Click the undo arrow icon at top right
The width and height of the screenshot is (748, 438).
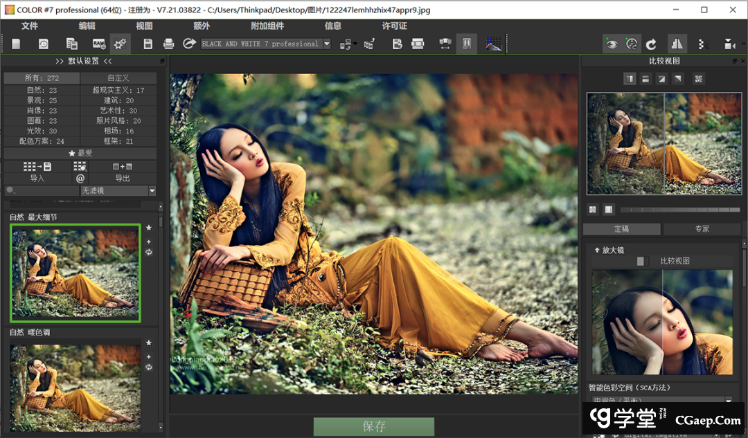(651, 44)
